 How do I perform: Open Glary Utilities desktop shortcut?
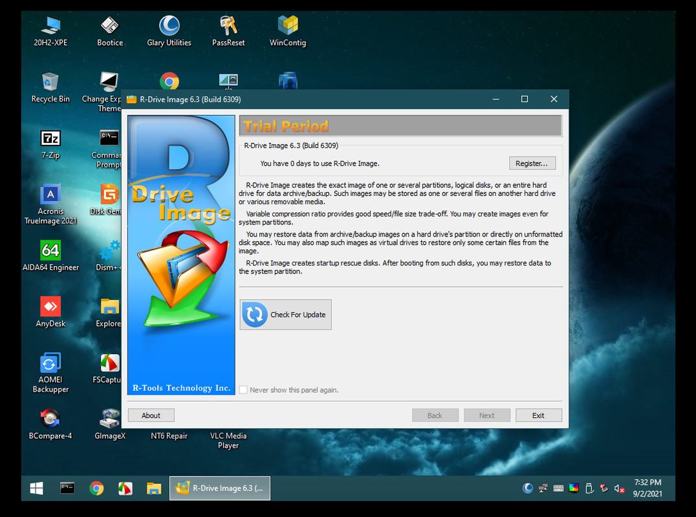point(169,31)
